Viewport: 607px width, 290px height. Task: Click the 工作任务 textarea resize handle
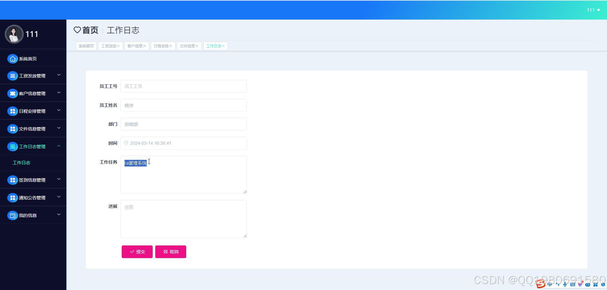click(245, 191)
